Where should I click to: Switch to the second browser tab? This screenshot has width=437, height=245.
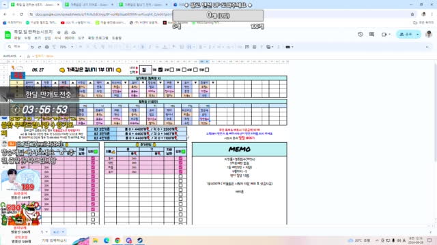(89, 5)
